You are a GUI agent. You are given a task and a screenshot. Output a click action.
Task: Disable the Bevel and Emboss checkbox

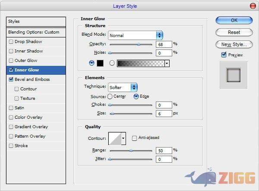pos(11,80)
